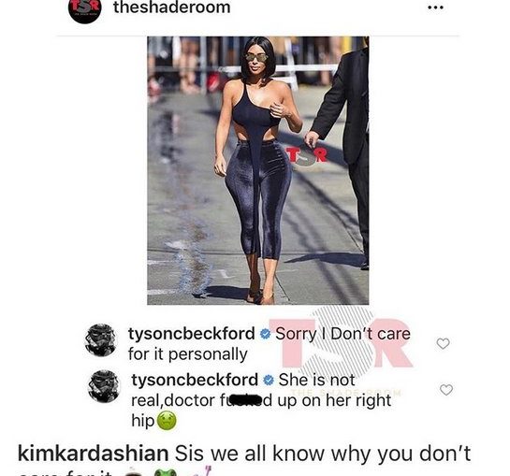
Task: Click tysoncbeckford username in second comment
Action: point(195,380)
